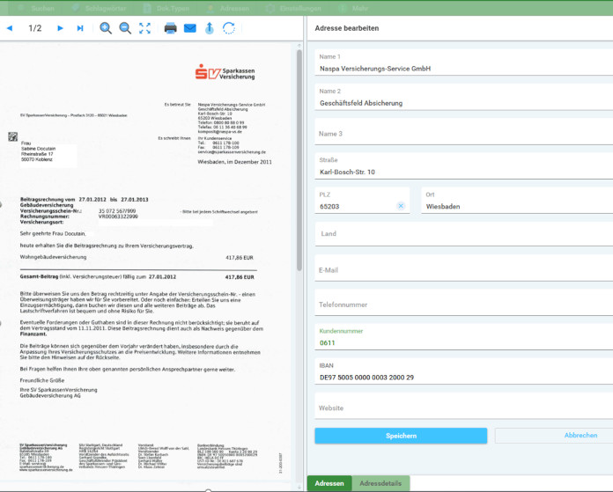Click the Adresse bearbeiten heading
The width and height of the screenshot is (613, 492).
[x=347, y=28]
